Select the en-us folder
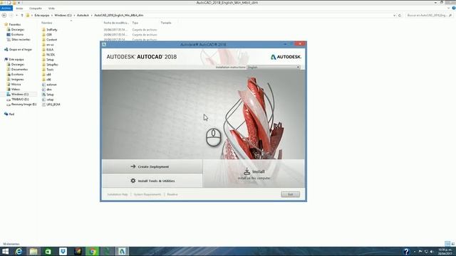 click(50, 45)
